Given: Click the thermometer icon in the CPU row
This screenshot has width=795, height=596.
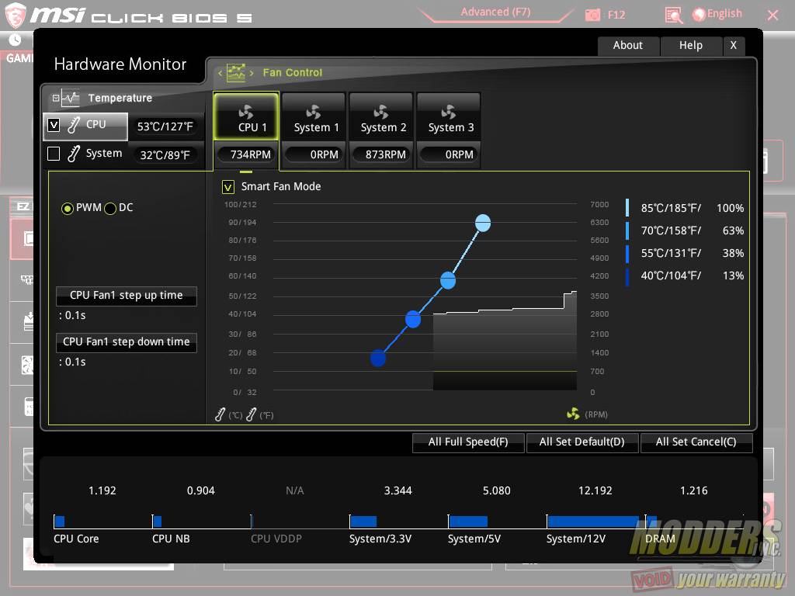Looking at the screenshot, I should pyautogui.click(x=74, y=125).
